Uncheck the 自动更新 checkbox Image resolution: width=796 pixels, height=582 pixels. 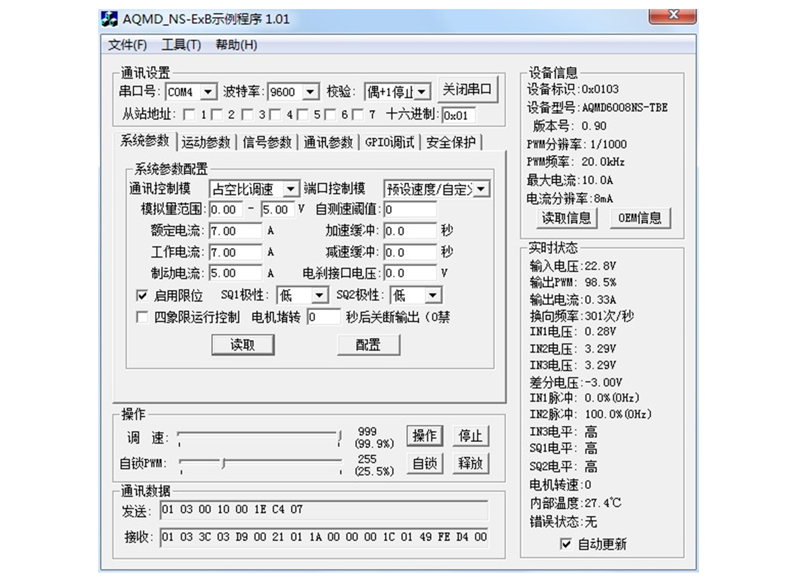coord(566,544)
